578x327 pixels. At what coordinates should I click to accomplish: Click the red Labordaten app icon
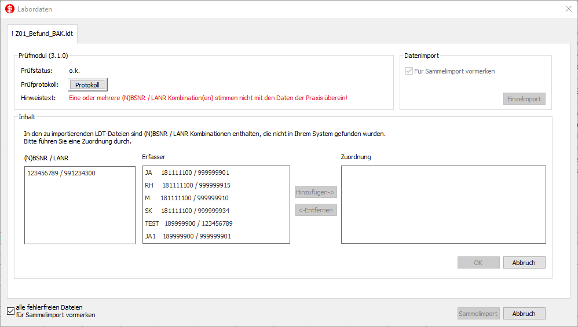click(x=10, y=9)
